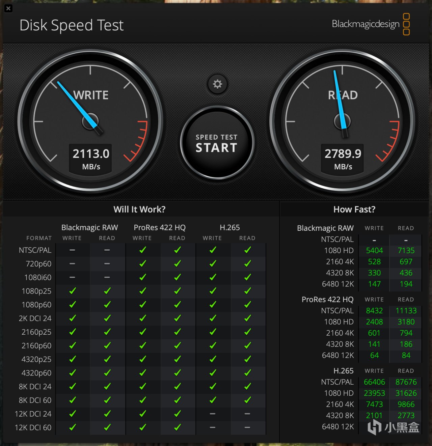Start the speed test

point(217,143)
